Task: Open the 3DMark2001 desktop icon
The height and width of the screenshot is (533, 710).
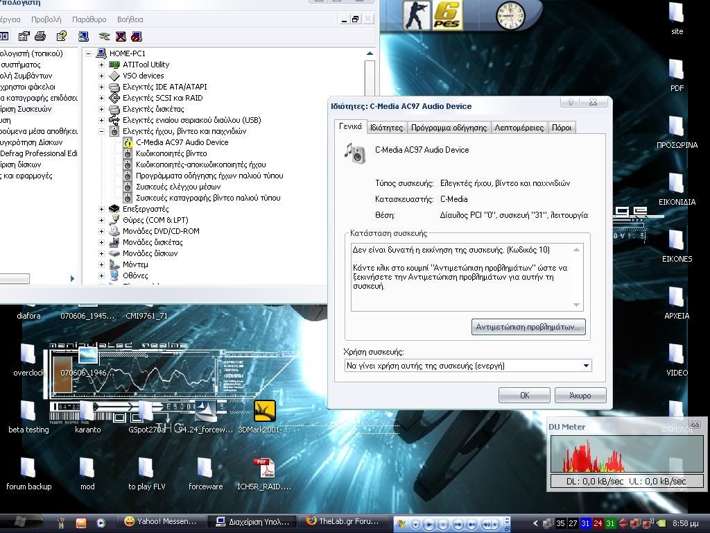Action: [x=264, y=412]
